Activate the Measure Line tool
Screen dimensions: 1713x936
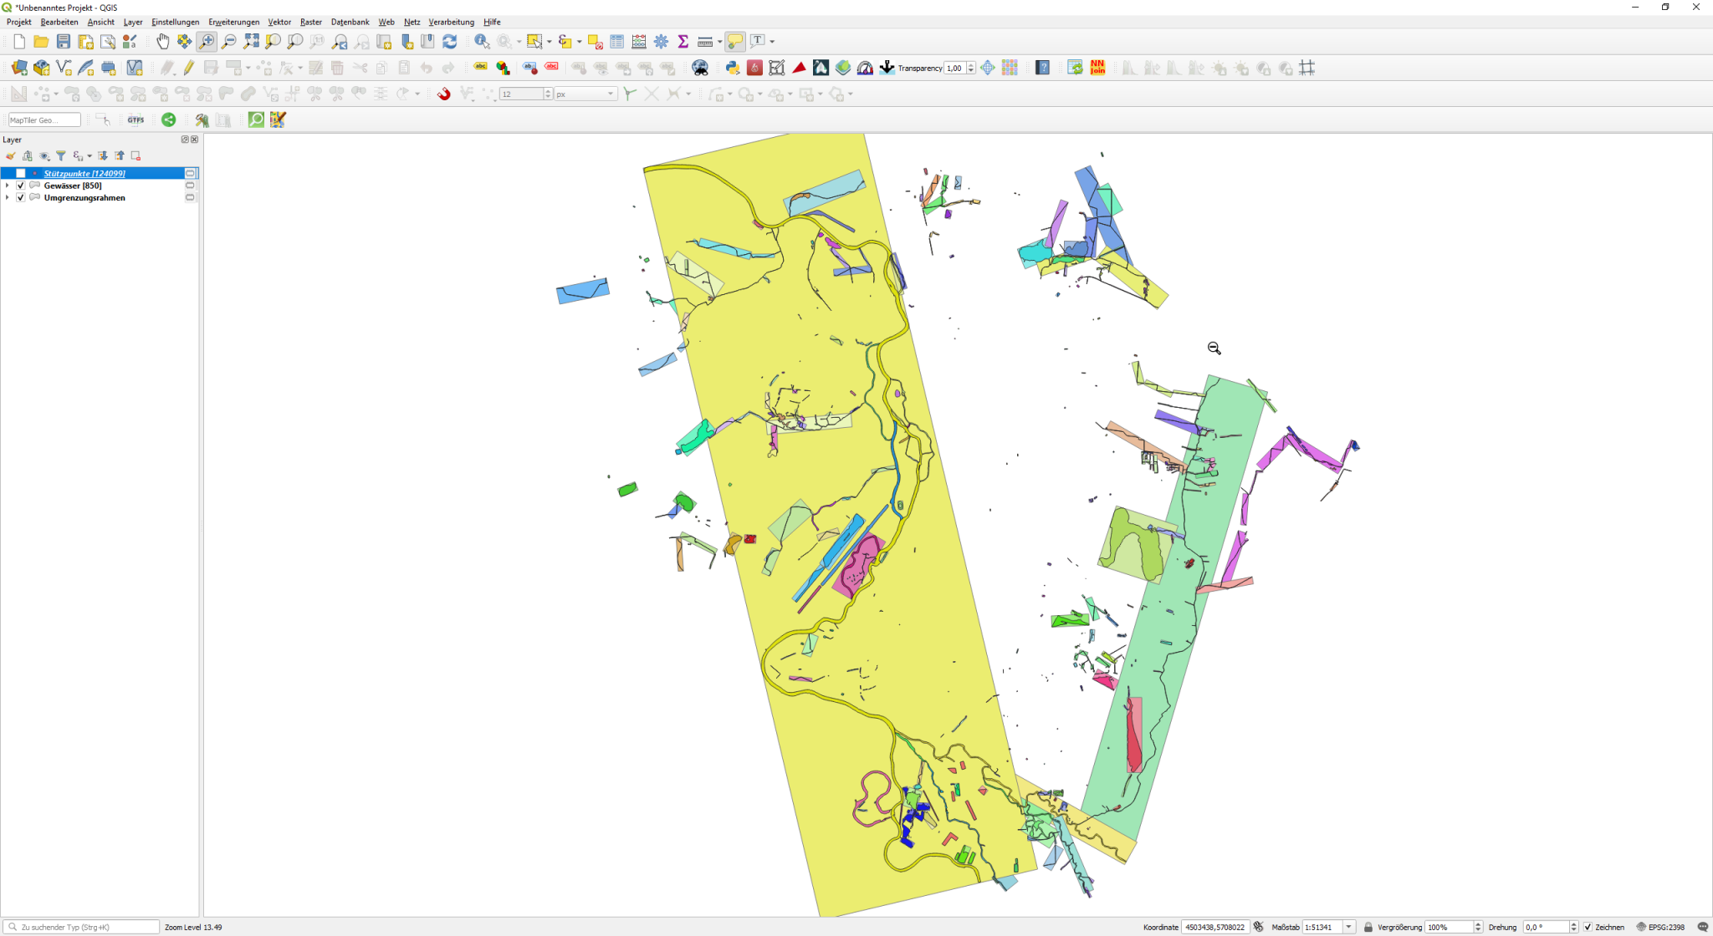(704, 41)
